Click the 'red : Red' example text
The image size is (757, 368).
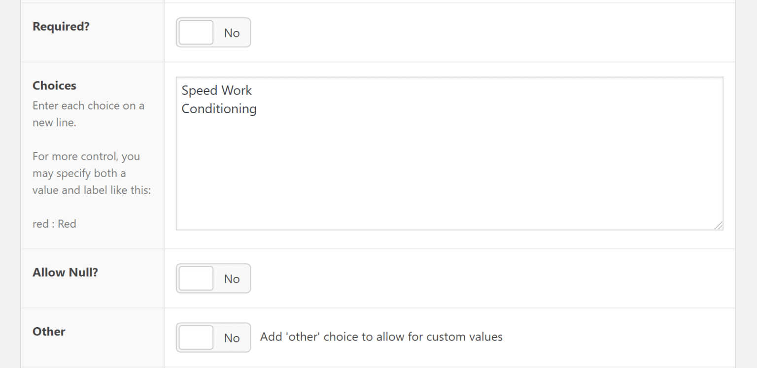54,224
